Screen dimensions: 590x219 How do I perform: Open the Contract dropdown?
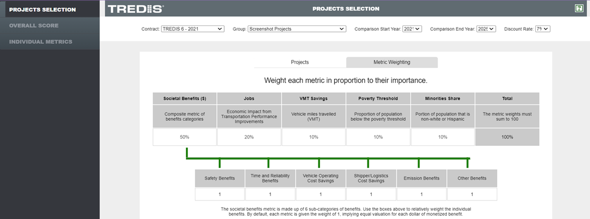[x=192, y=29]
